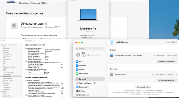This screenshot has width=179, height=98.
Task: Select Сховище in System Information sidebar
Action: click(x=6, y=89)
